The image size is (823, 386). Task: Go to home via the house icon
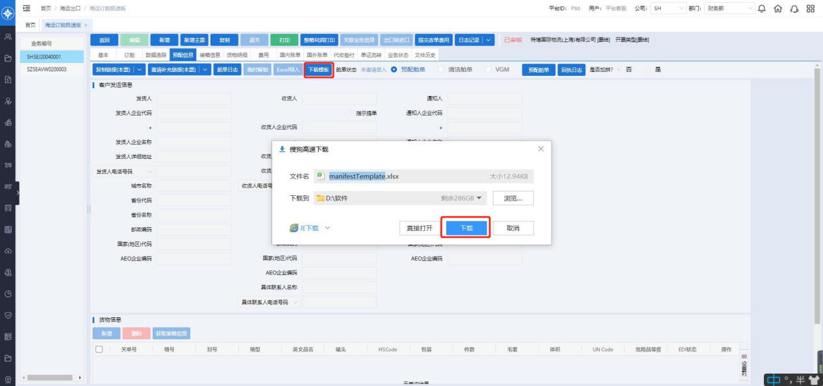pos(778,8)
